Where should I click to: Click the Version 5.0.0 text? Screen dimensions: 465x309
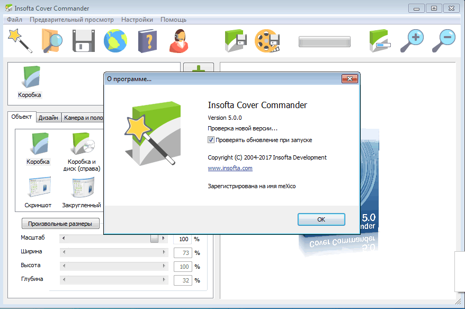[x=225, y=118]
